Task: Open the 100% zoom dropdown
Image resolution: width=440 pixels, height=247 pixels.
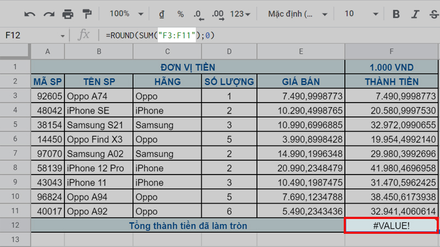Action: [127, 14]
